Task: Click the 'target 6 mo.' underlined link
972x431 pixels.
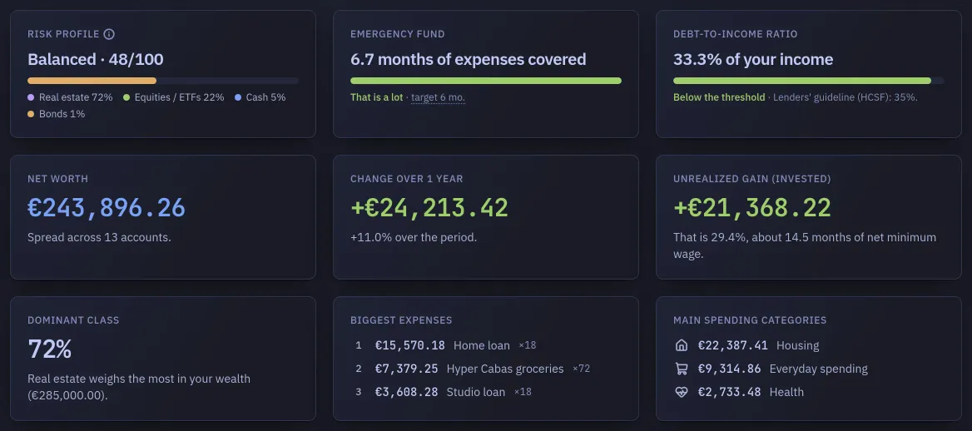Action: click(x=438, y=97)
